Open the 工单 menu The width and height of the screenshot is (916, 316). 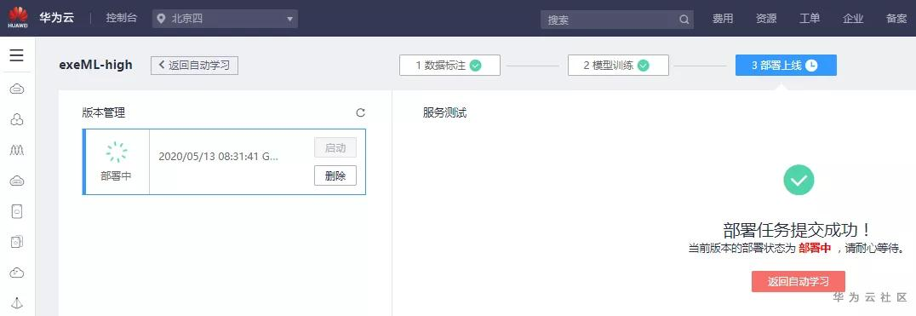pyautogui.click(x=810, y=19)
